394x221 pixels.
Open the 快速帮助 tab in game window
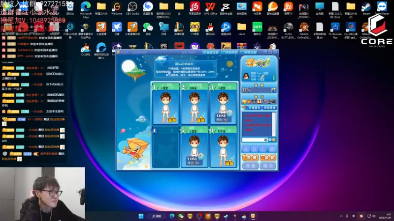230,53
